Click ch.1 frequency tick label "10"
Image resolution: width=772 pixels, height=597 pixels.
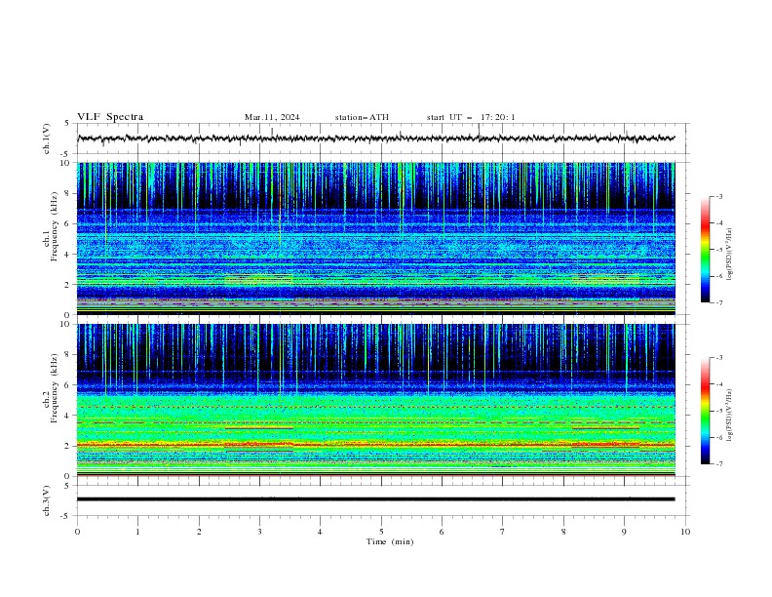[x=66, y=163]
